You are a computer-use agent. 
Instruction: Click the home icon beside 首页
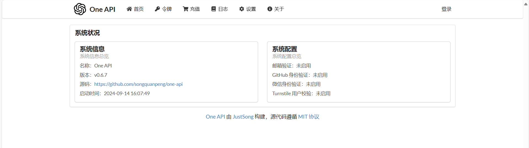129,9
